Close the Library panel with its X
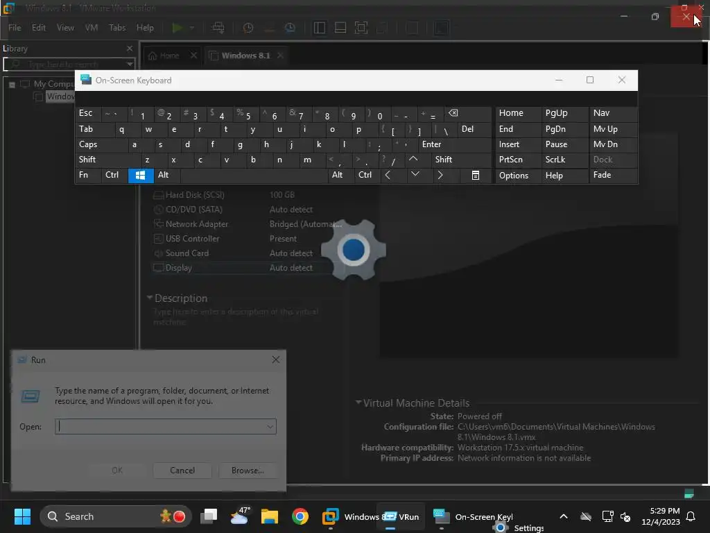 [130, 48]
